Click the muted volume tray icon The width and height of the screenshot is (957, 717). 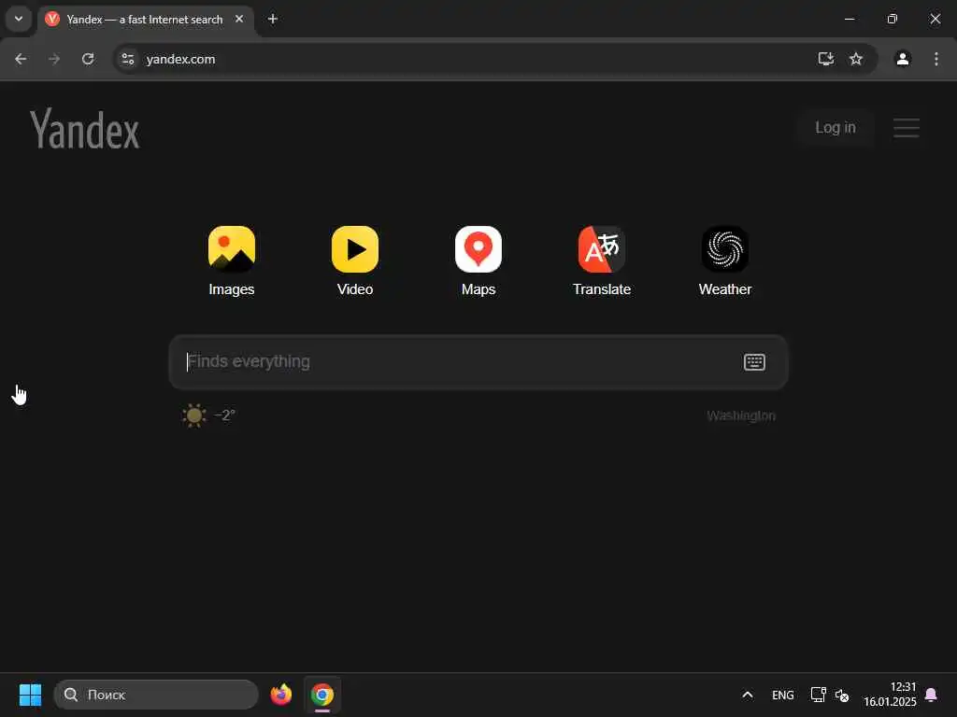click(x=842, y=695)
